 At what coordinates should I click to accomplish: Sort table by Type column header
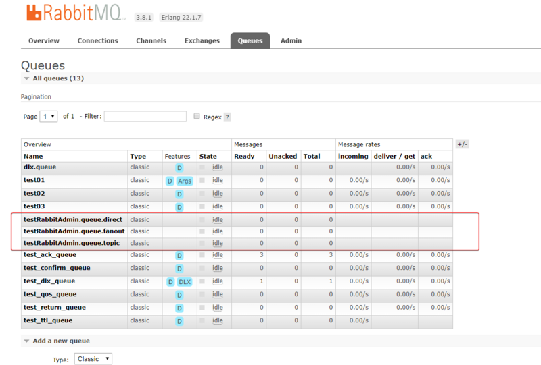(x=138, y=156)
